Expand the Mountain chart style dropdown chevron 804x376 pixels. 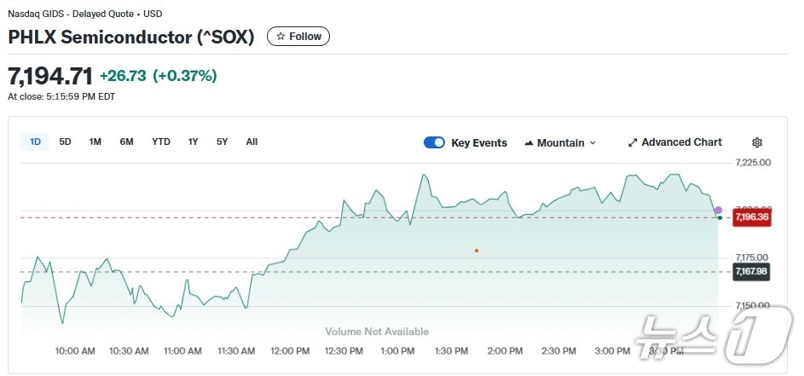(593, 143)
